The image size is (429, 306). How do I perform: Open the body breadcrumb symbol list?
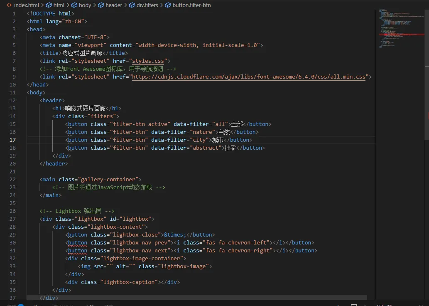85,5
